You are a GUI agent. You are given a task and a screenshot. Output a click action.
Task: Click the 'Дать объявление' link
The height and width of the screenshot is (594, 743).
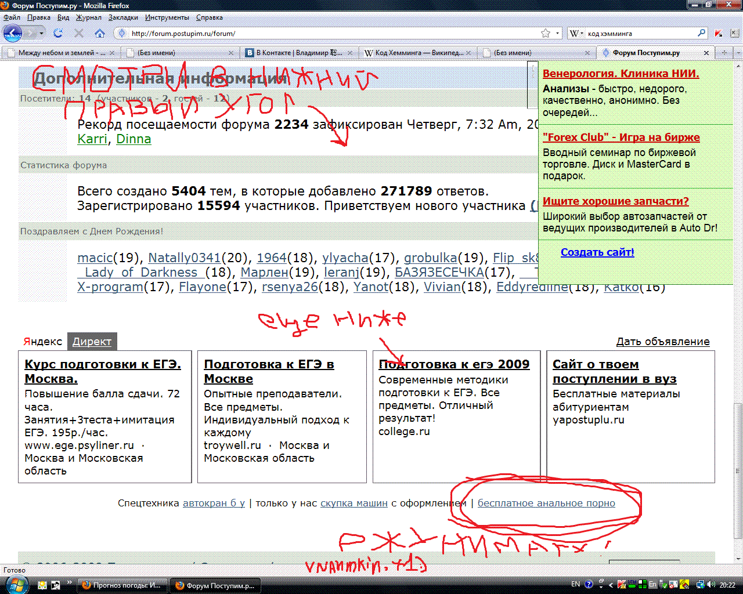pos(662,342)
